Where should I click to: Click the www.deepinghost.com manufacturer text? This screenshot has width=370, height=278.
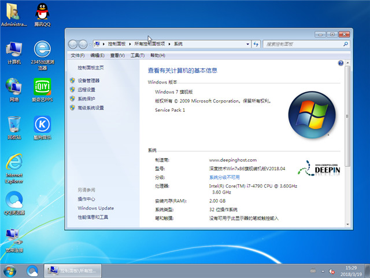(x=232, y=160)
